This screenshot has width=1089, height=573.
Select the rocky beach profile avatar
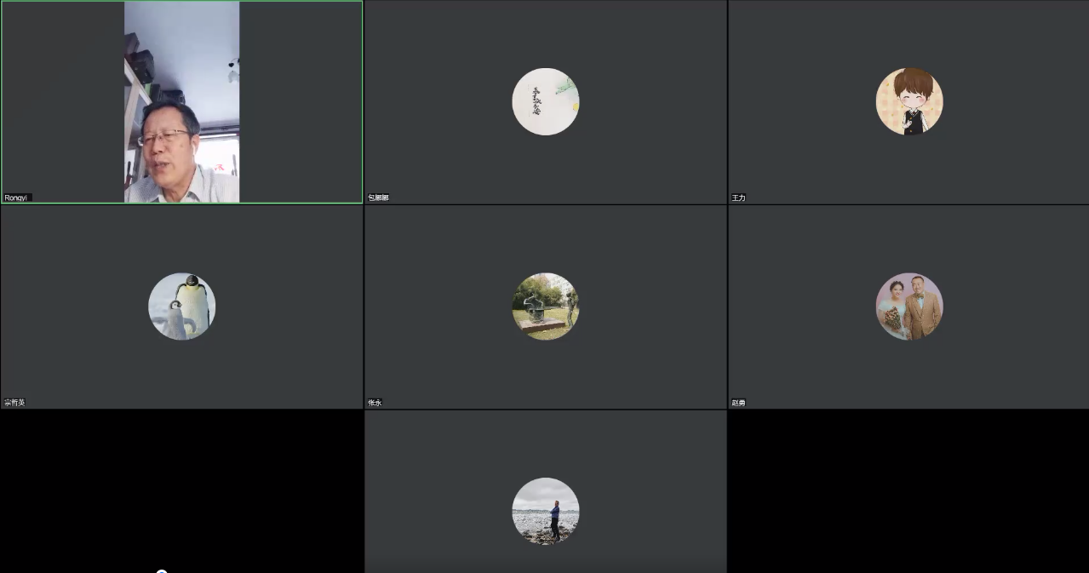coord(546,511)
